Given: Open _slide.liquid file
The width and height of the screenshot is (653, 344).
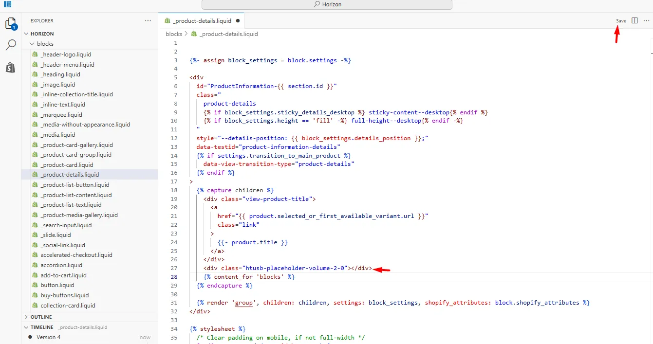Looking at the screenshot, I should [56, 235].
